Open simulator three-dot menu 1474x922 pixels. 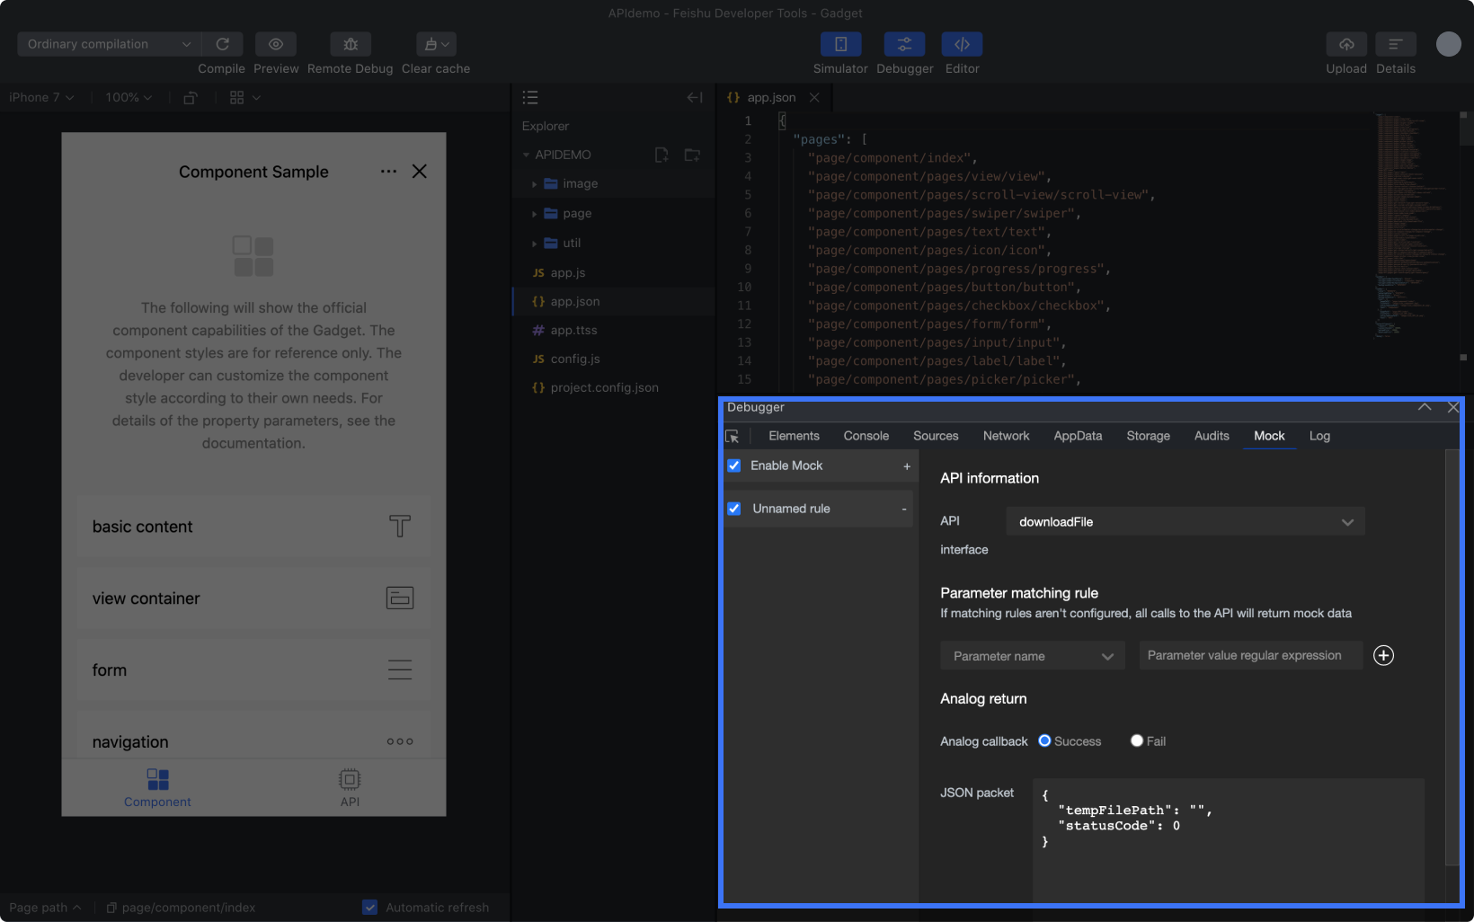pyautogui.click(x=388, y=171)
